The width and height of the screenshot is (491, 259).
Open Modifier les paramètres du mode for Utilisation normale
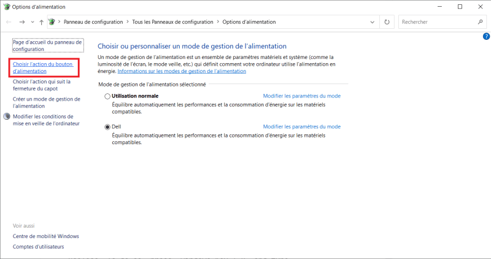(302, 96)
